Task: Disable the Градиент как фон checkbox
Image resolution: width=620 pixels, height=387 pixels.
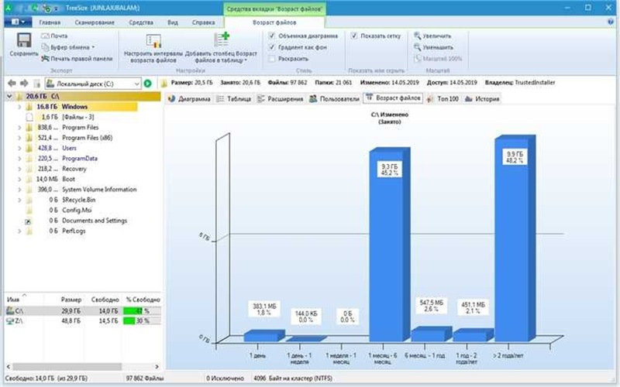Action: click(x=272, y=47)
